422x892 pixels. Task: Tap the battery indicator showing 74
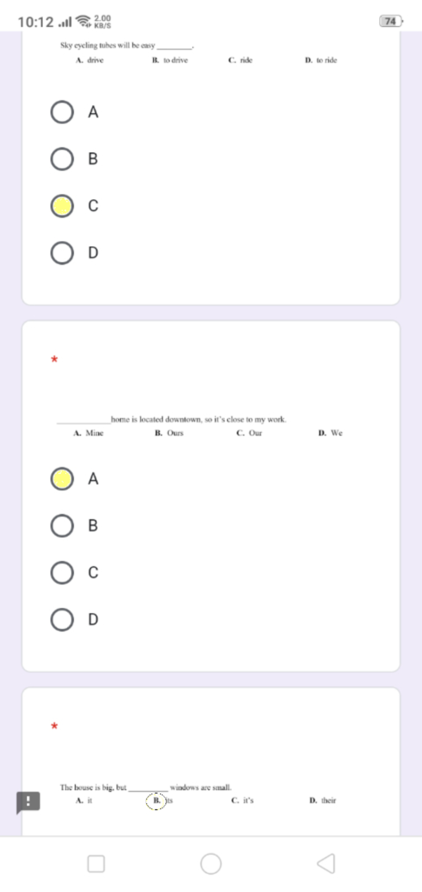click(390, 21)
